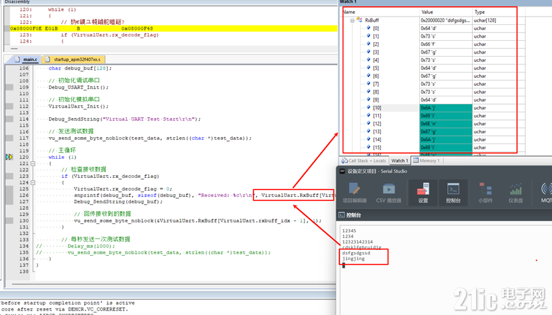552x315 pixels.
Task: Toggle a breakpoint in the gutter at line 112
Action: click(x=10, y=106)
